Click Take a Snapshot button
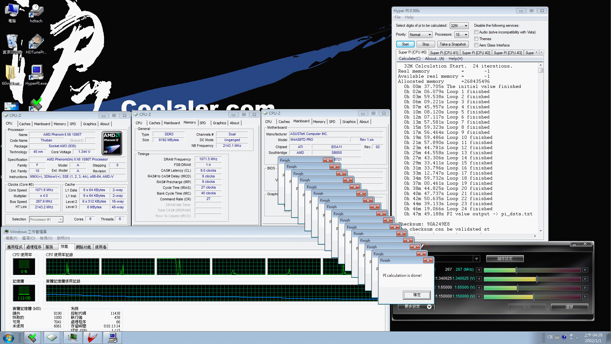Screen dimensions: 611x344 (x=453, y=44)
